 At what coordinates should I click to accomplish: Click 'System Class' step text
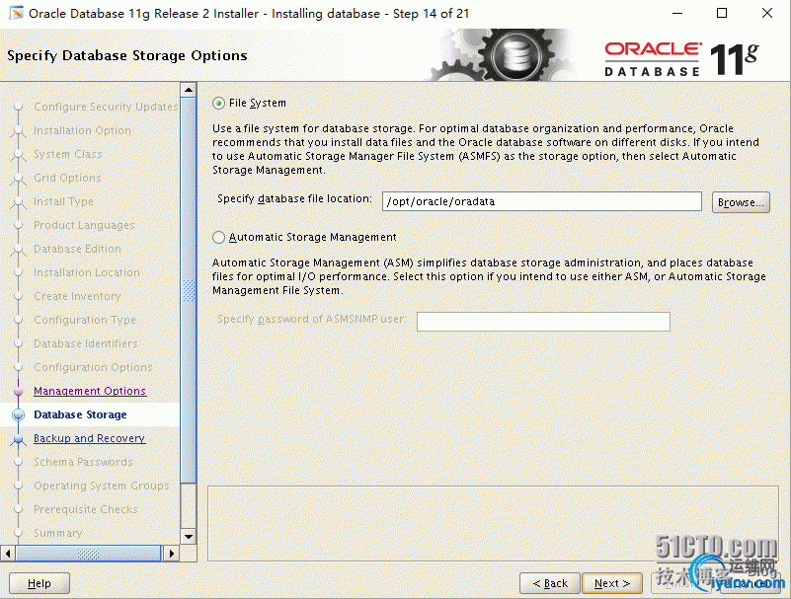tap(67, 154)
